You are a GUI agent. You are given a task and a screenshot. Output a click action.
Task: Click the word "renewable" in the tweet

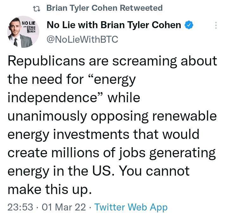[x=185, y=116]
